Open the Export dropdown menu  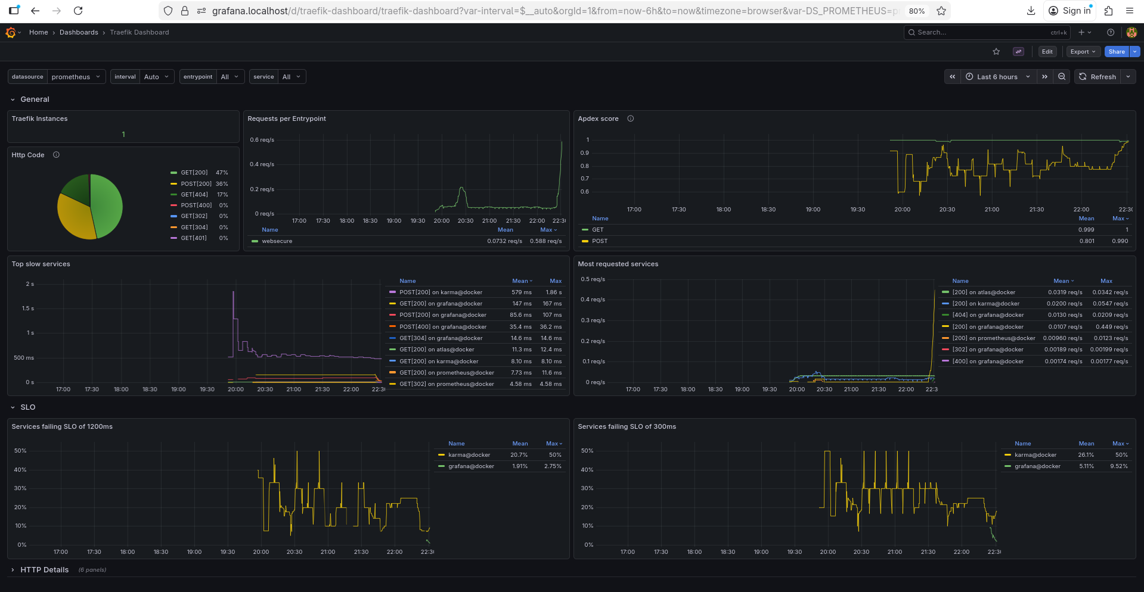1083,52
